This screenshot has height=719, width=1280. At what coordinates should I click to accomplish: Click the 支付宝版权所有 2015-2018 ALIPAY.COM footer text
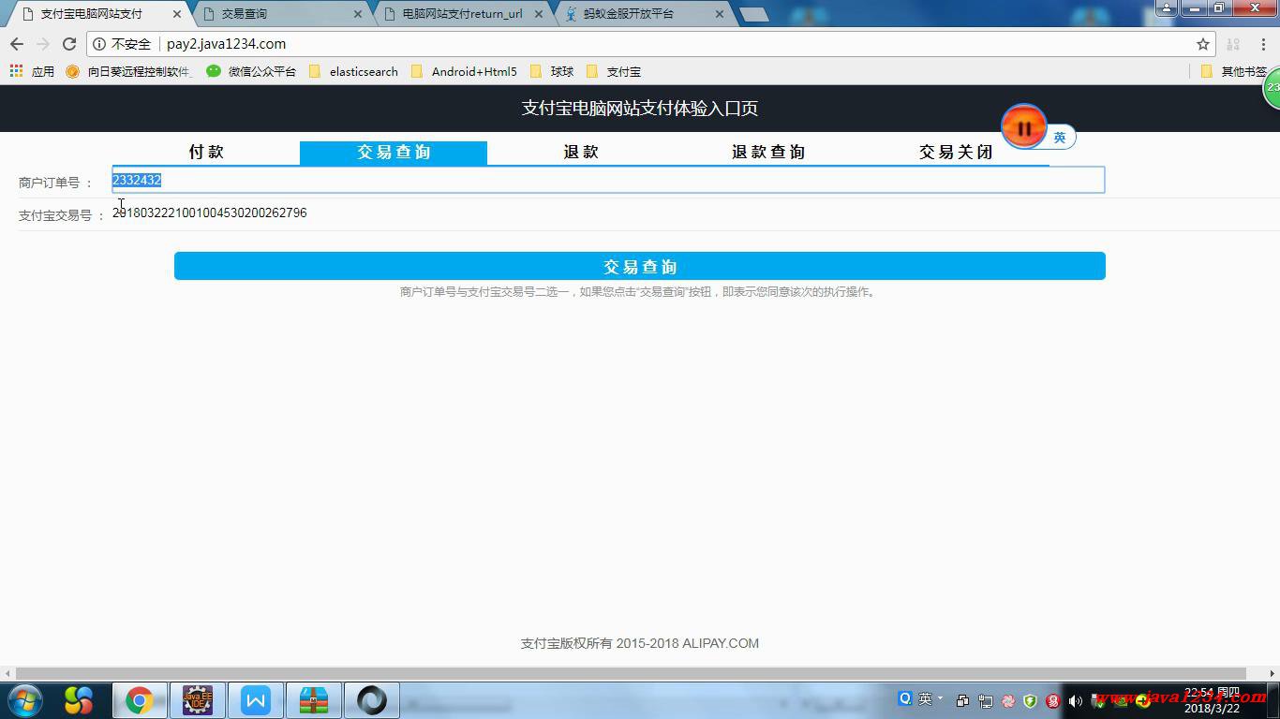coord(640,643)
